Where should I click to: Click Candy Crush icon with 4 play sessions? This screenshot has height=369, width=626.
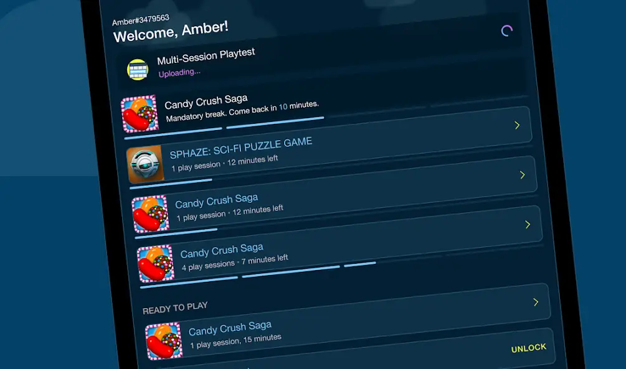(x=156, y=264)
